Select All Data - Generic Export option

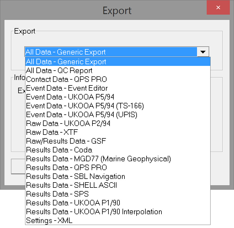pyautogui.click(x=66, y=62)
